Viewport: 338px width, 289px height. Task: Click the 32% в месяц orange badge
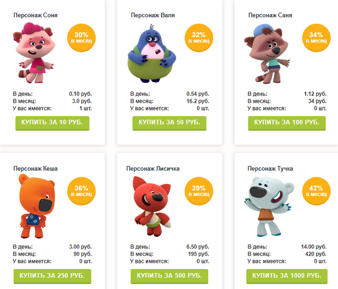(x=199, y=38)
